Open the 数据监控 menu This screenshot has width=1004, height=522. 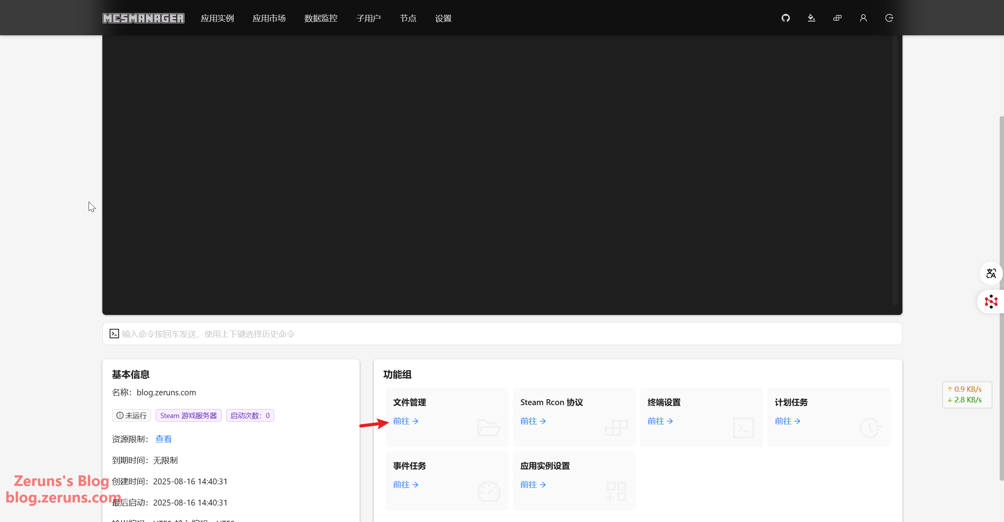[x=321, y=18]
